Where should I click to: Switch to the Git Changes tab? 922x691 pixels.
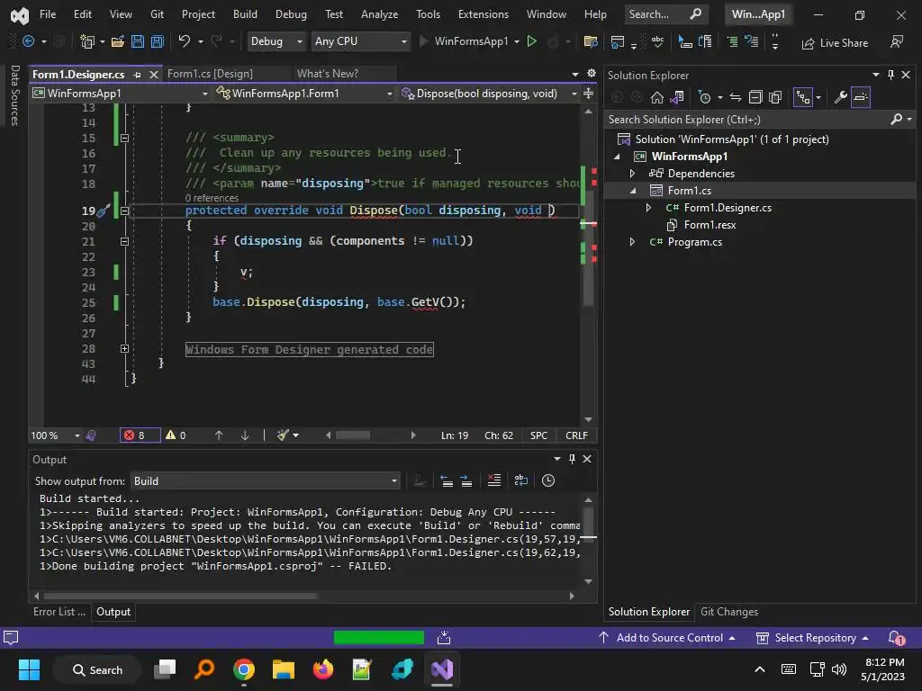(x=729, y=612)
